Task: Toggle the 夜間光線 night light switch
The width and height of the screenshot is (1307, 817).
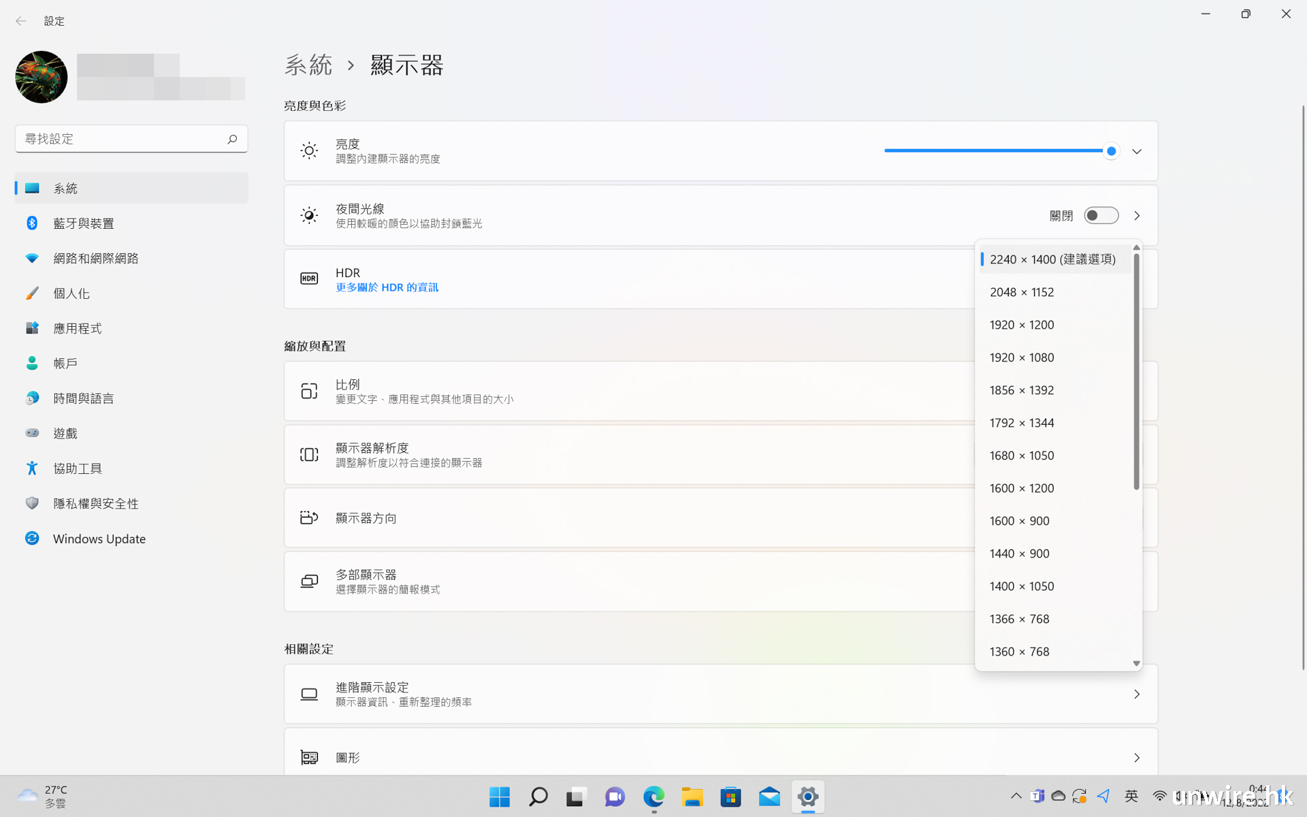Action: 1101,216
